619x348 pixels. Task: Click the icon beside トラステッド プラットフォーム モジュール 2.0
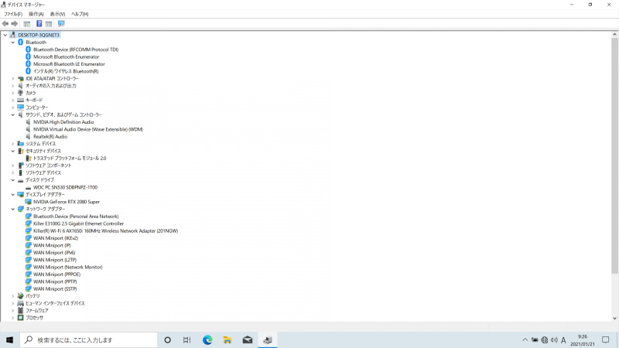[x=28, y=159]
